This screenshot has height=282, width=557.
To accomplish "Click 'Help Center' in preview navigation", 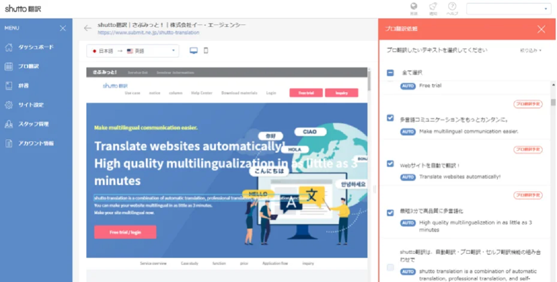I will coord(201,93).
